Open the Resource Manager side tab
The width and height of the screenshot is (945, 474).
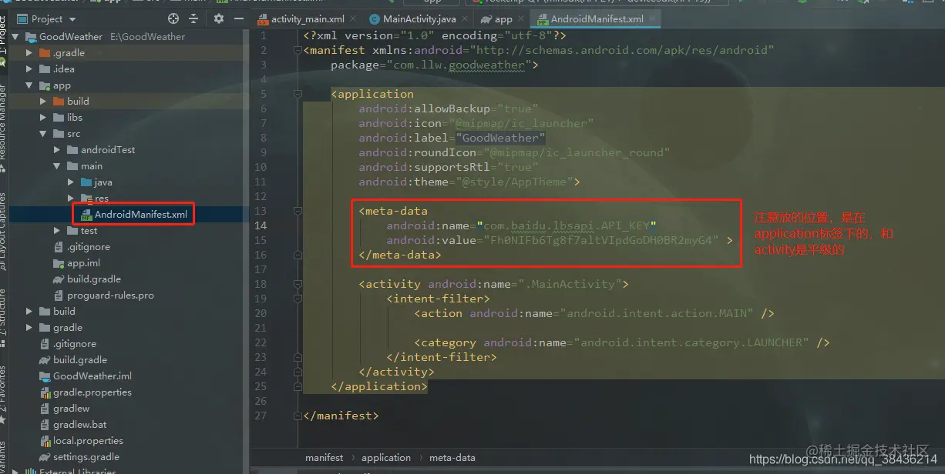pyautogui.click(x=4, y=127)
